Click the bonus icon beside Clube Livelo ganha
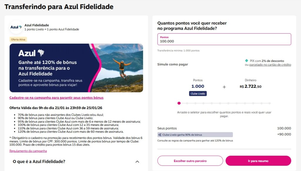 (160, 135)
